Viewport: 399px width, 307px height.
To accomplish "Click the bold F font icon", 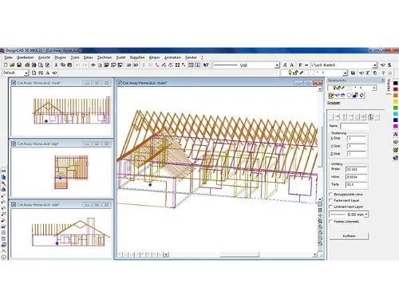I will pos(300,65).
